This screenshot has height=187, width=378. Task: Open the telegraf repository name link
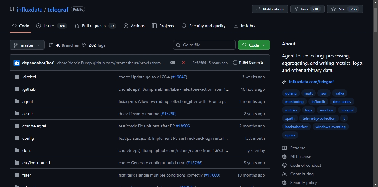[x=58, y=10]
